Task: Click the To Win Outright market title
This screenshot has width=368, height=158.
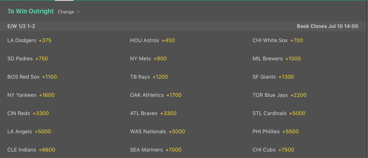Action: pyautogui.click(x=30, y=11)
